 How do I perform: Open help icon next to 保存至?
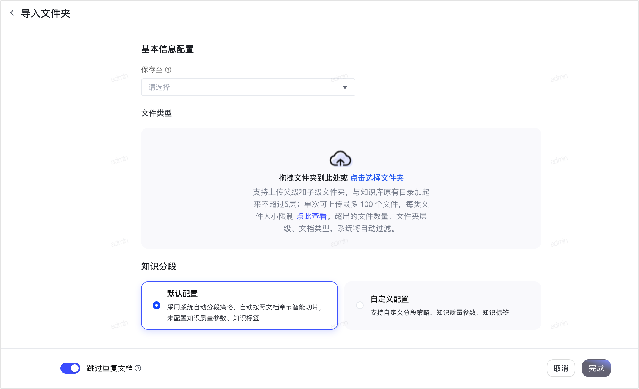168,70
